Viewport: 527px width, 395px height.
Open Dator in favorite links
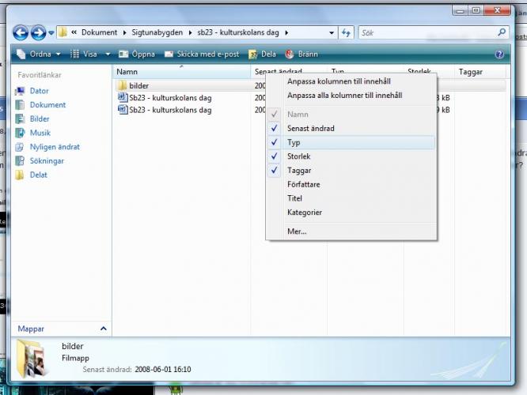click(39, 91)
